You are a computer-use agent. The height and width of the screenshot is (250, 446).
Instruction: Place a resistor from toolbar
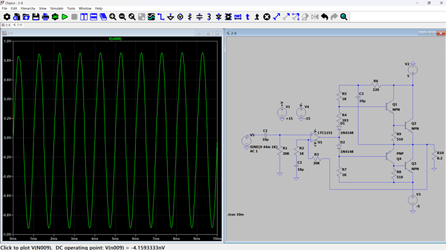coord(190,17)
